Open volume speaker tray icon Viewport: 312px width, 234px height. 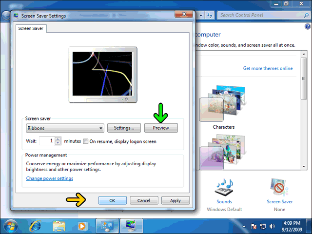[272, 226]
